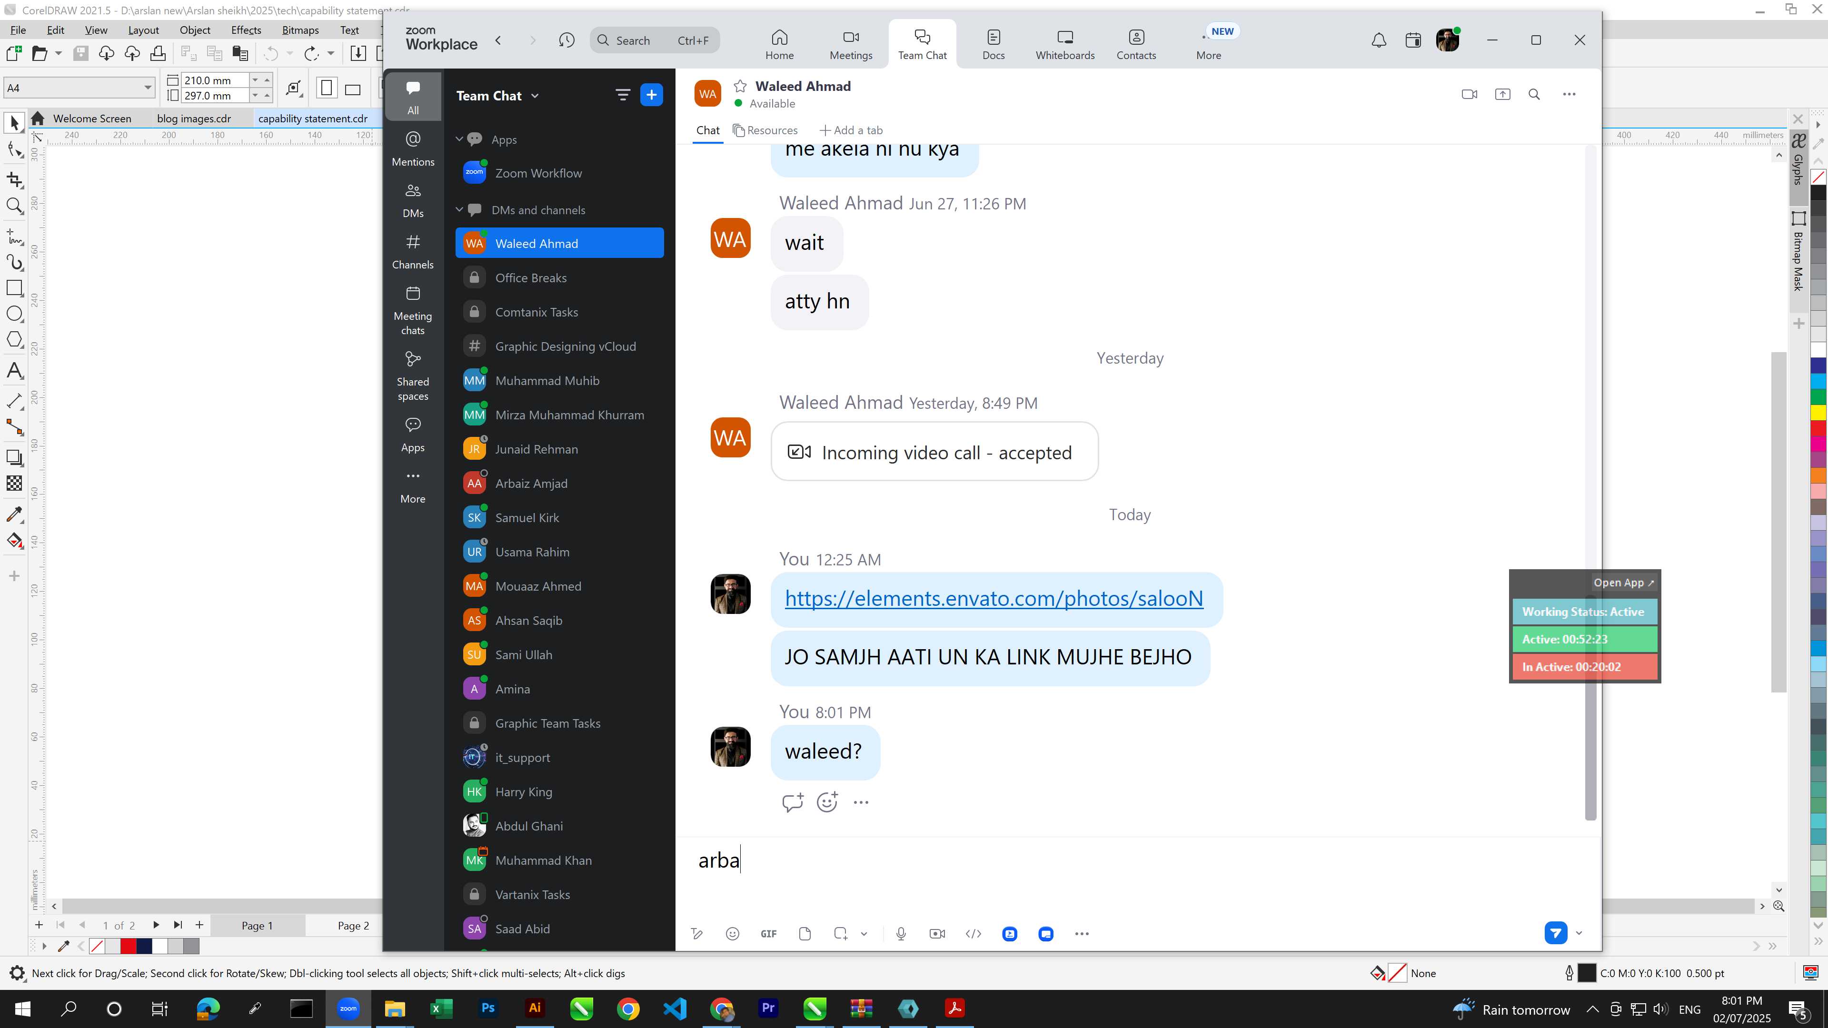Screen dimensions: 1828x1028
Task: Open the Channels sidebar section
Action: point(413,252)
